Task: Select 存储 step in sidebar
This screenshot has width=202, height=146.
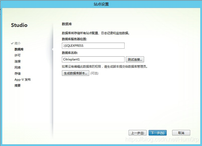Action: tap(17, 74)
